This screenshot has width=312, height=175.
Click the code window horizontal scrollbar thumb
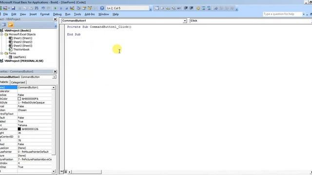point(86,172)
